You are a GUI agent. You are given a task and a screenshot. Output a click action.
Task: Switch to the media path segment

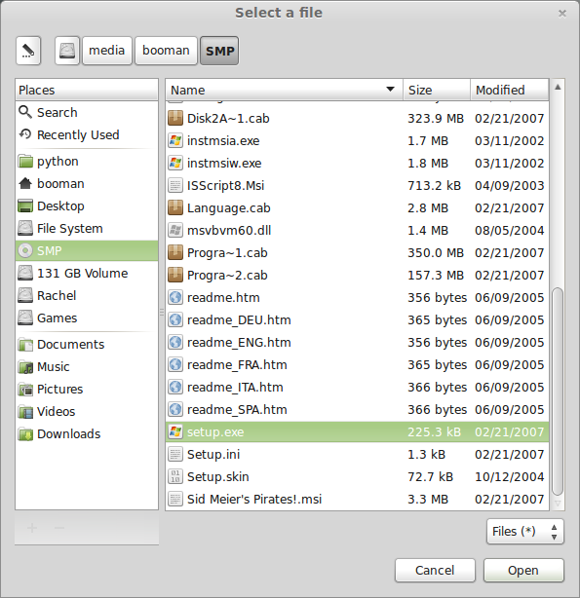(x=107, y=51)
